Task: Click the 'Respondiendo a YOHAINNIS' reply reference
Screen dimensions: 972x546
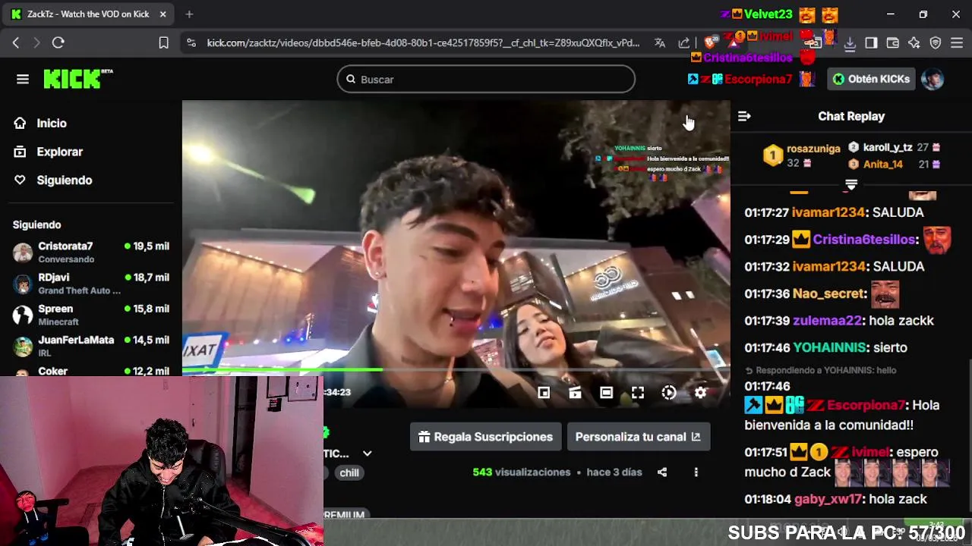Action: 821,370
